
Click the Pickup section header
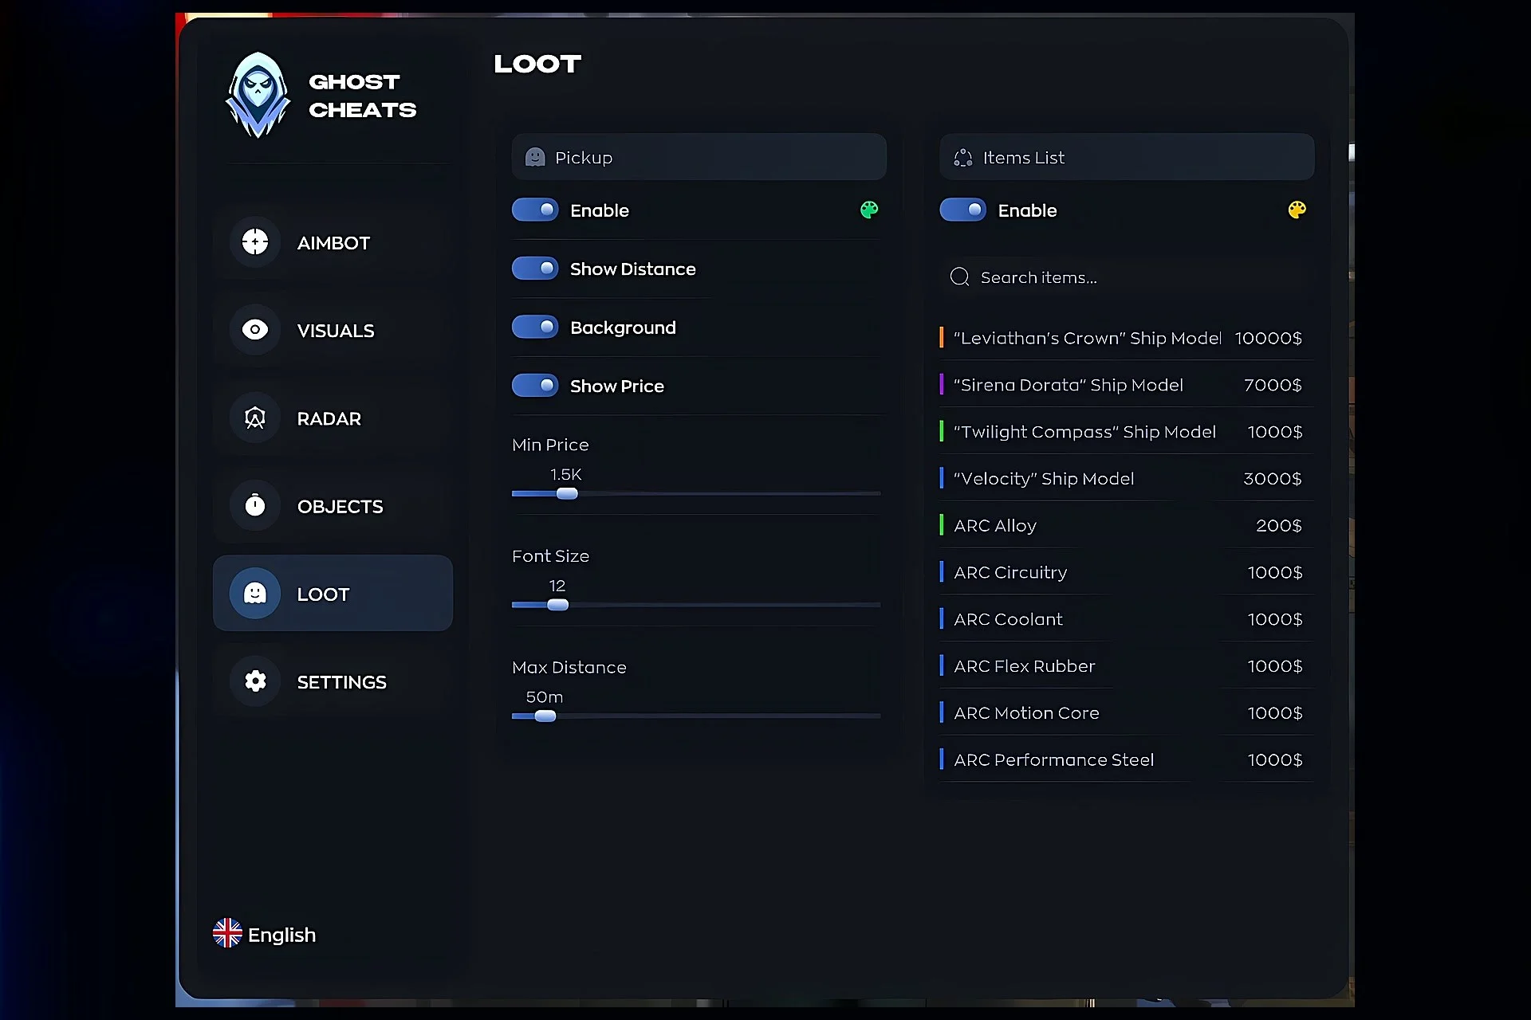(699, 157)
